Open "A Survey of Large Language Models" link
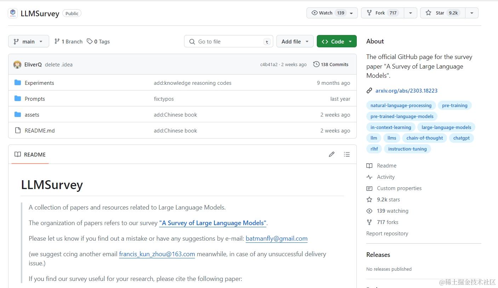This screenshot has width=498, height=288. click(213, 223)
